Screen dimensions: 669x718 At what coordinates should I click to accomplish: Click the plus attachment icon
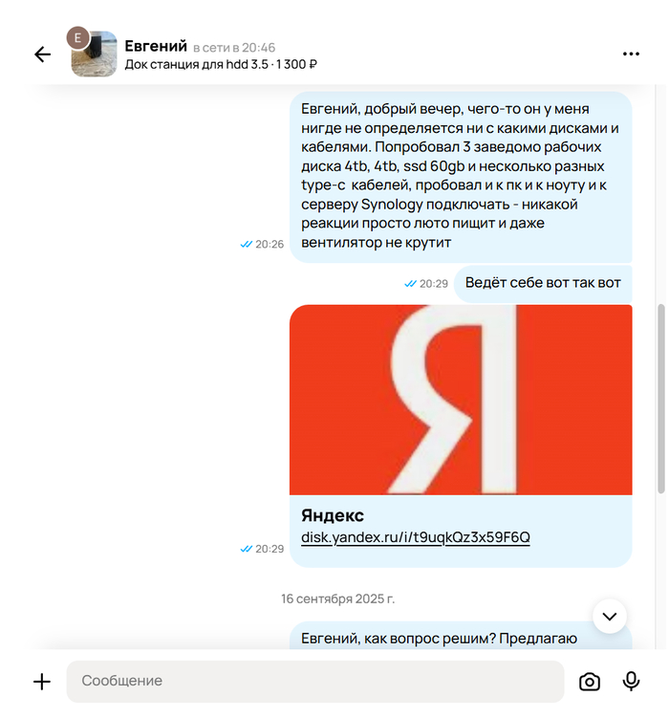(42, 682)
